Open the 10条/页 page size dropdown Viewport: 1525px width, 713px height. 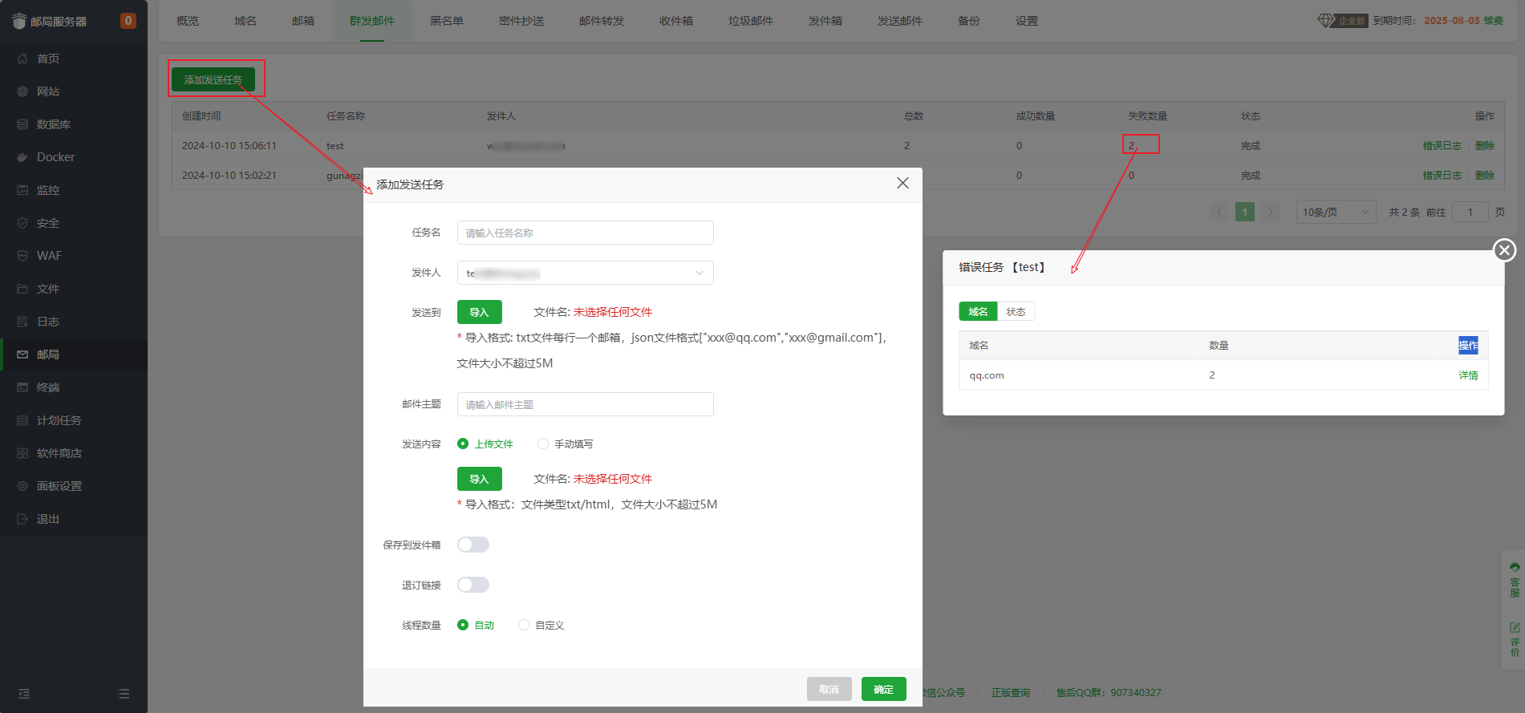1336,213
